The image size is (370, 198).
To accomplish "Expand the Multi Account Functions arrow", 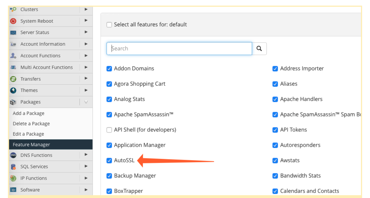I will [86, 67].
